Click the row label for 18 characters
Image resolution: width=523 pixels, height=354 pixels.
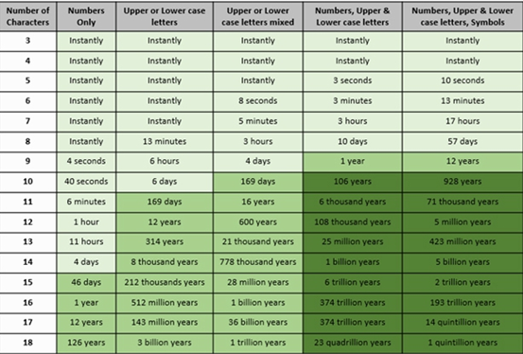(x=28, y=343)
